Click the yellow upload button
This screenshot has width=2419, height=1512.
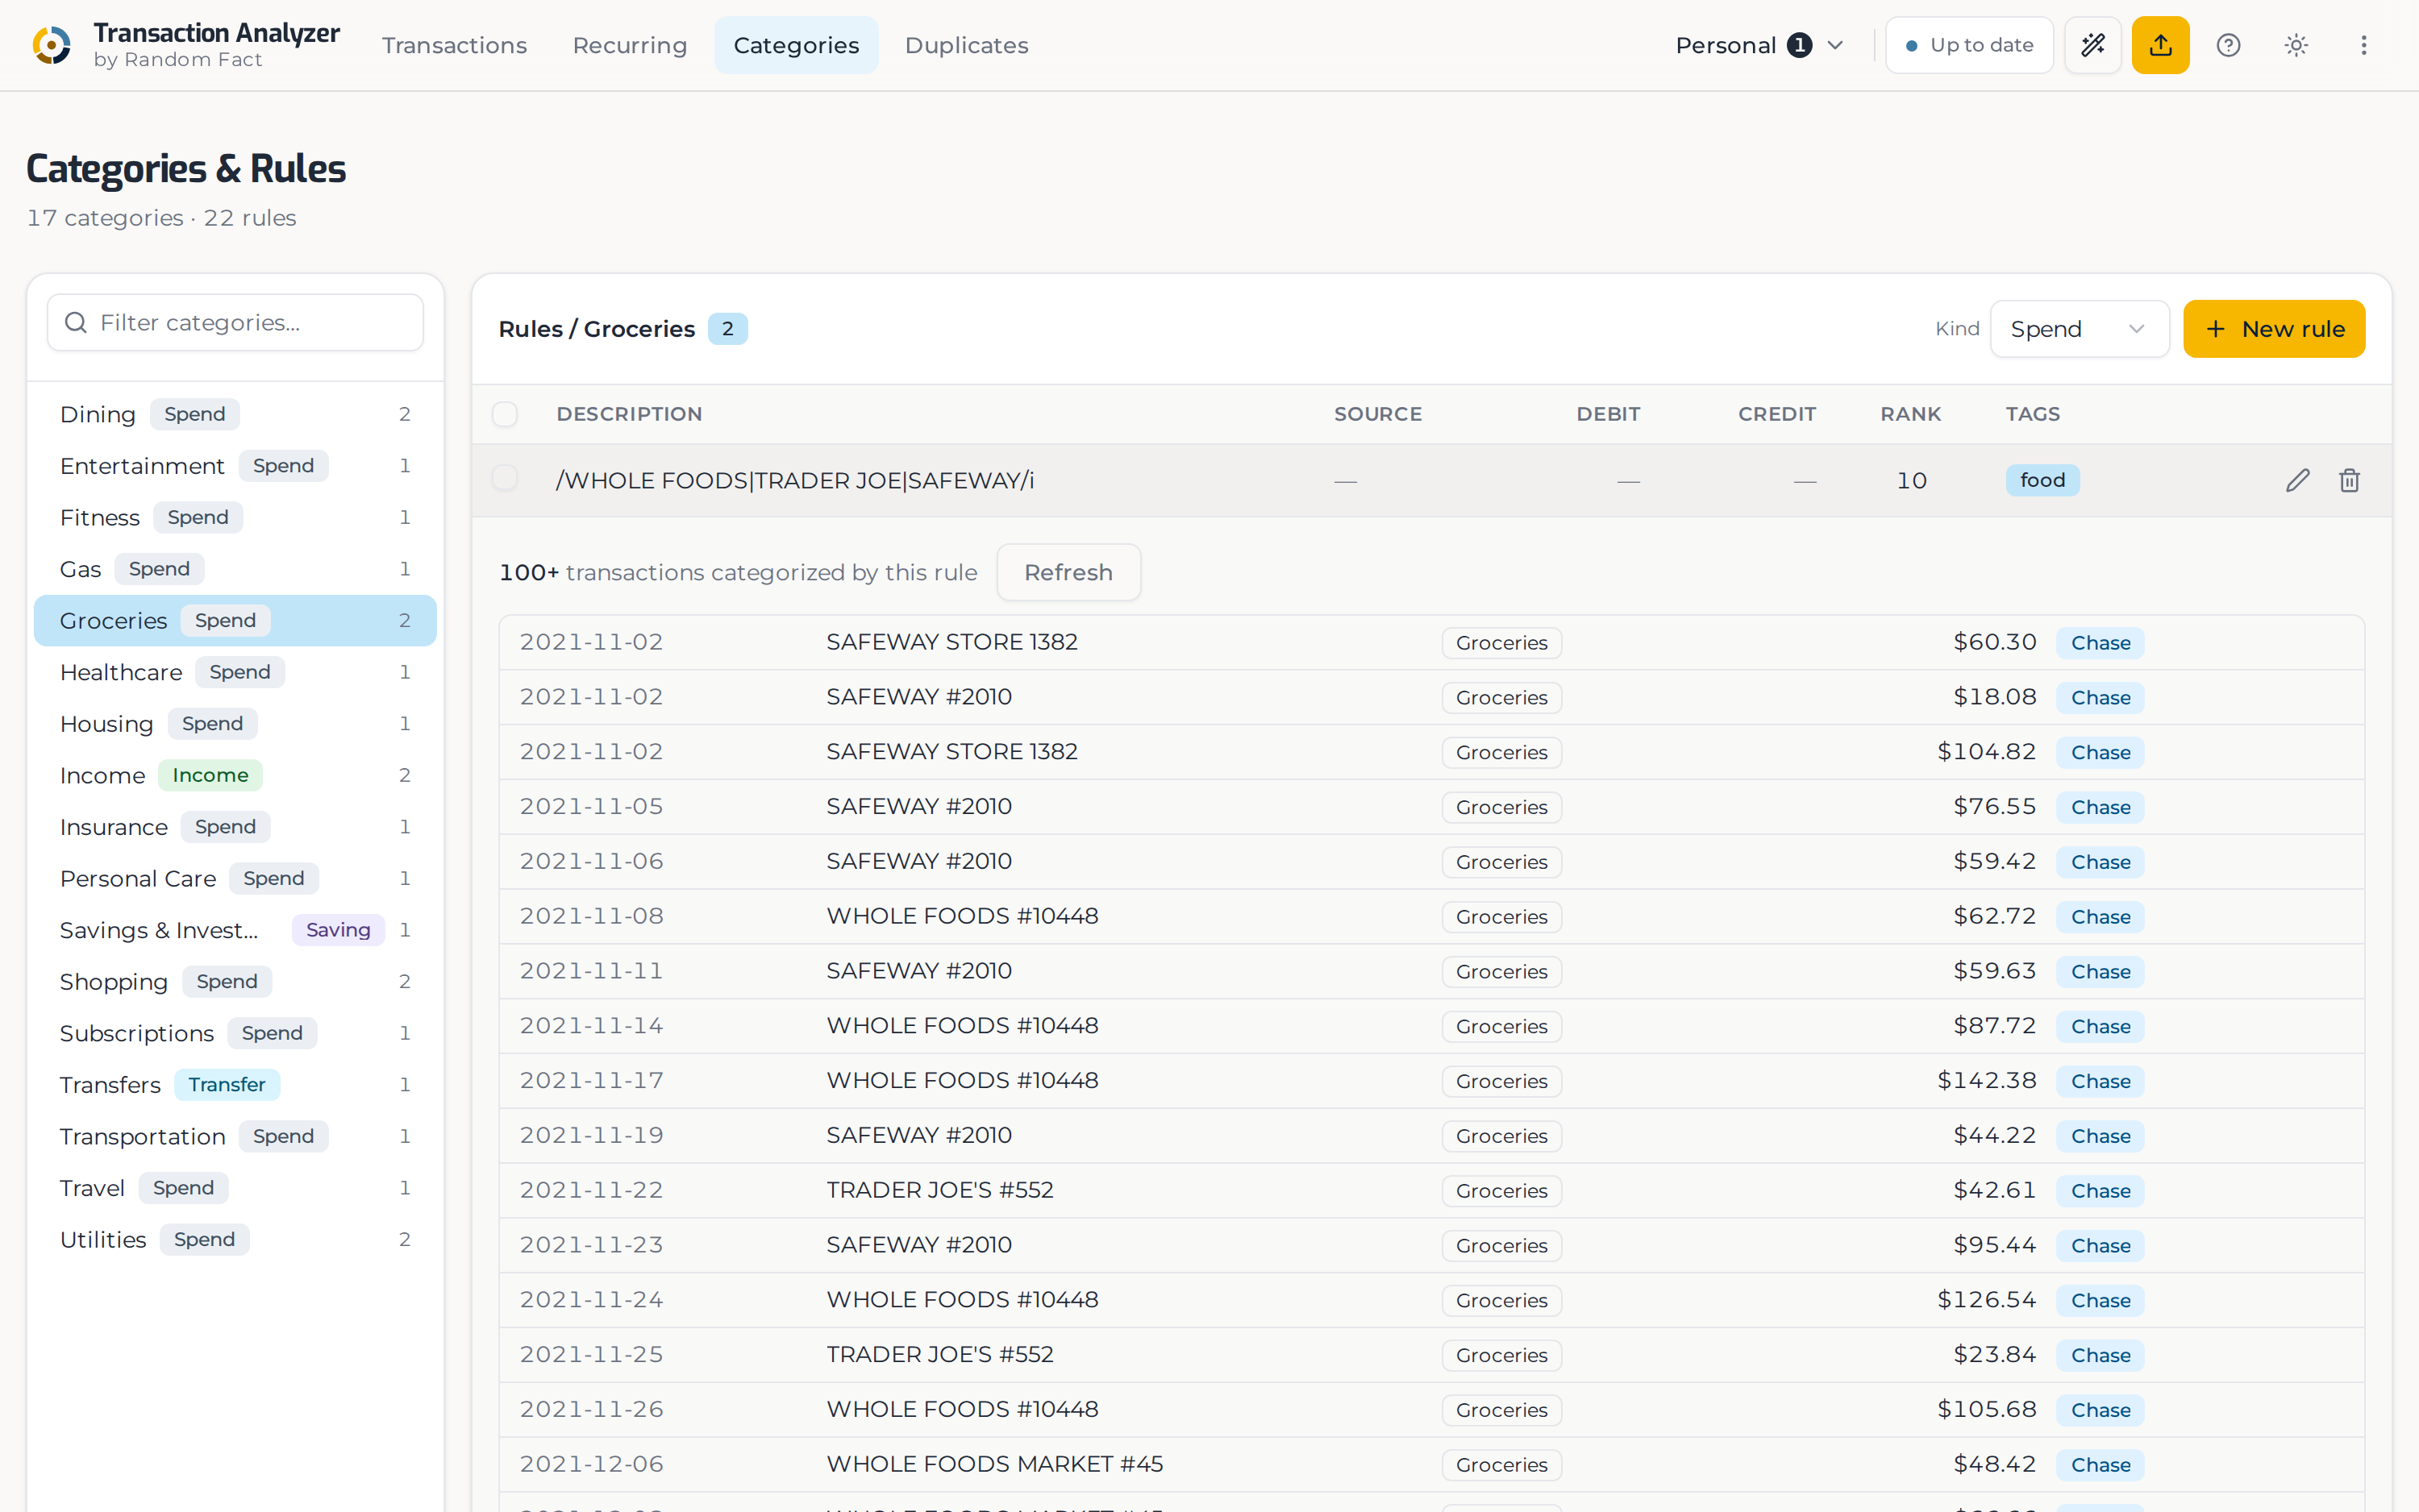tap(2160, 45)
